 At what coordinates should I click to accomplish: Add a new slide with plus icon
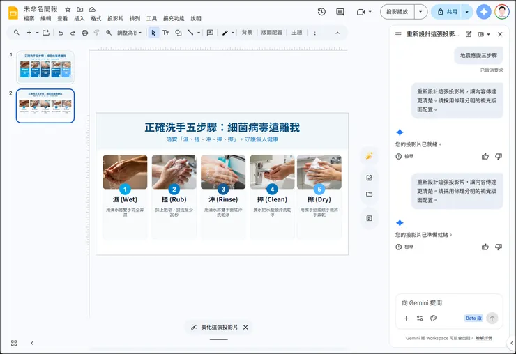point(29,33)
